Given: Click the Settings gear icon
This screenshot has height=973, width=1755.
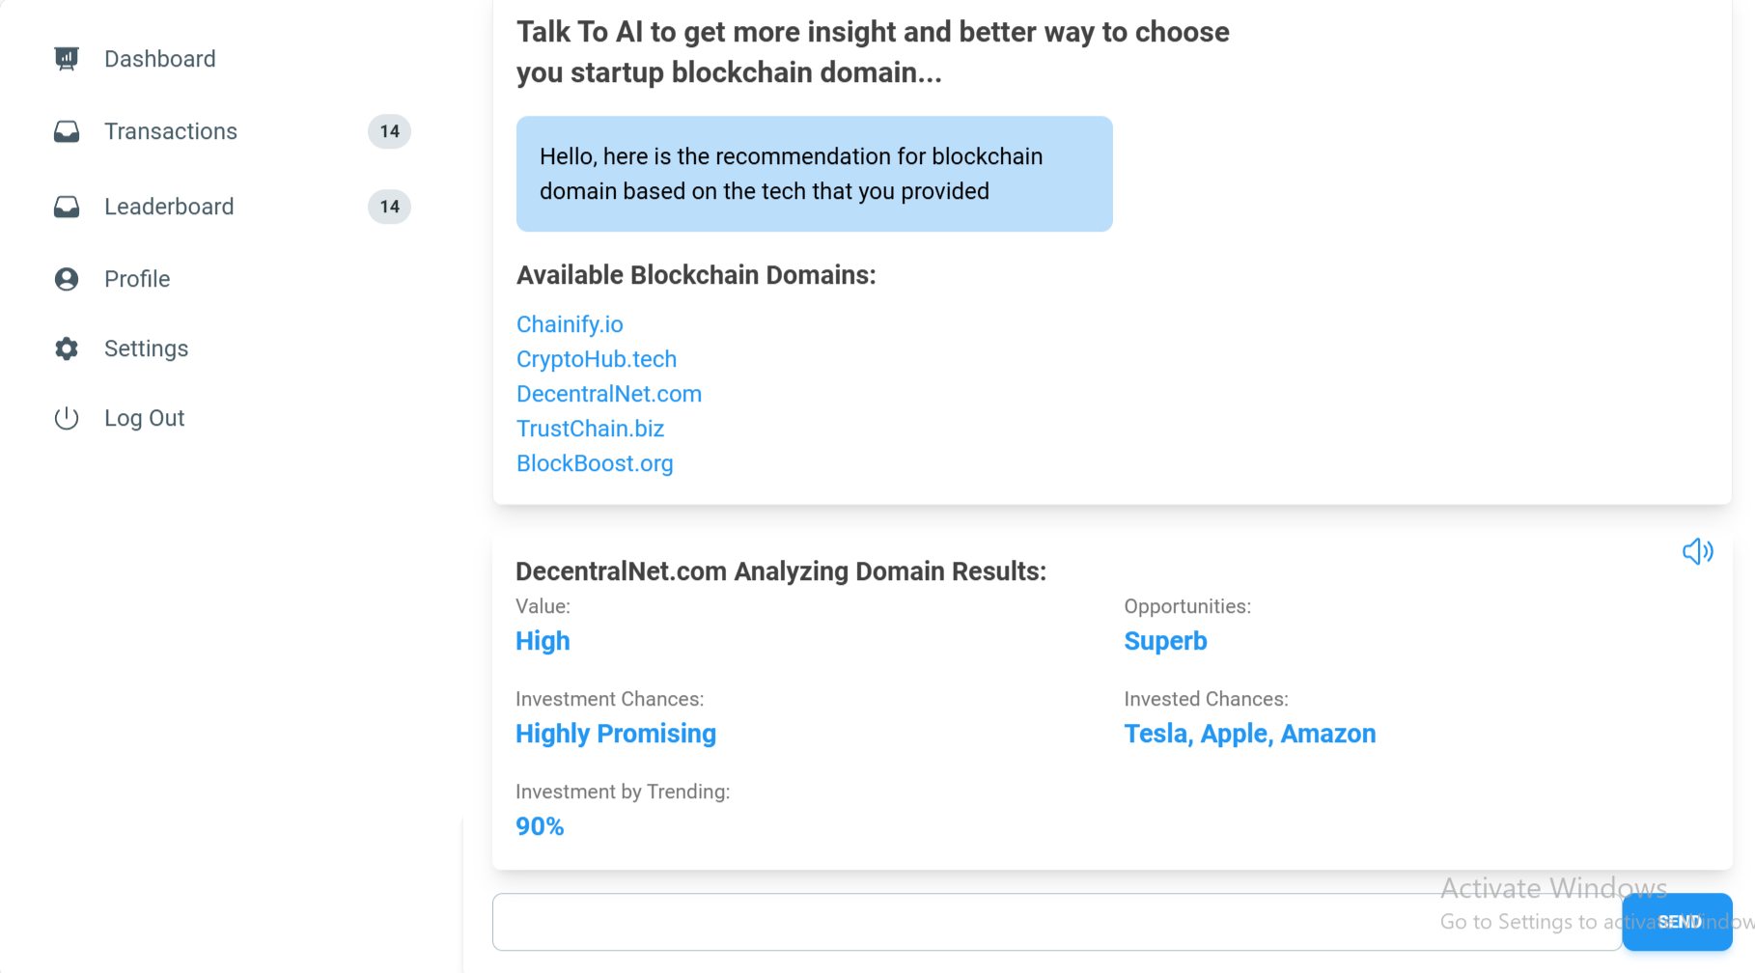Looking at the screenshot, I should (66, 348).
